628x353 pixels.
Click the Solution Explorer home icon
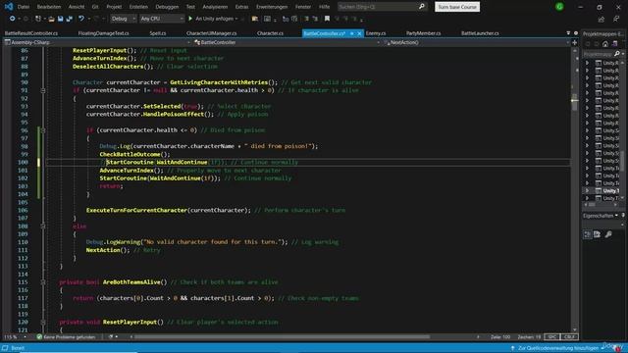(605, 44)
